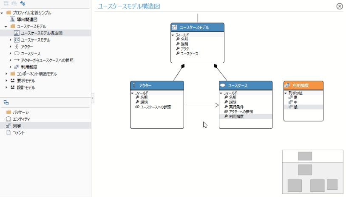The height and width of the screenshot is (197, 346).
Task: Click the oval icon in the ユースケース node header
Action: coord(222,85)
